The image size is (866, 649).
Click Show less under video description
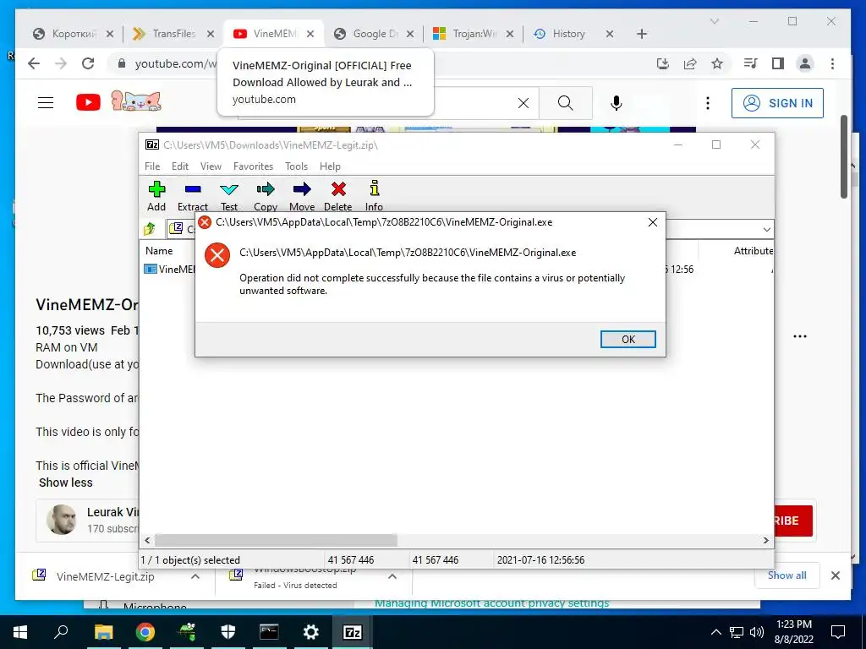66,483
